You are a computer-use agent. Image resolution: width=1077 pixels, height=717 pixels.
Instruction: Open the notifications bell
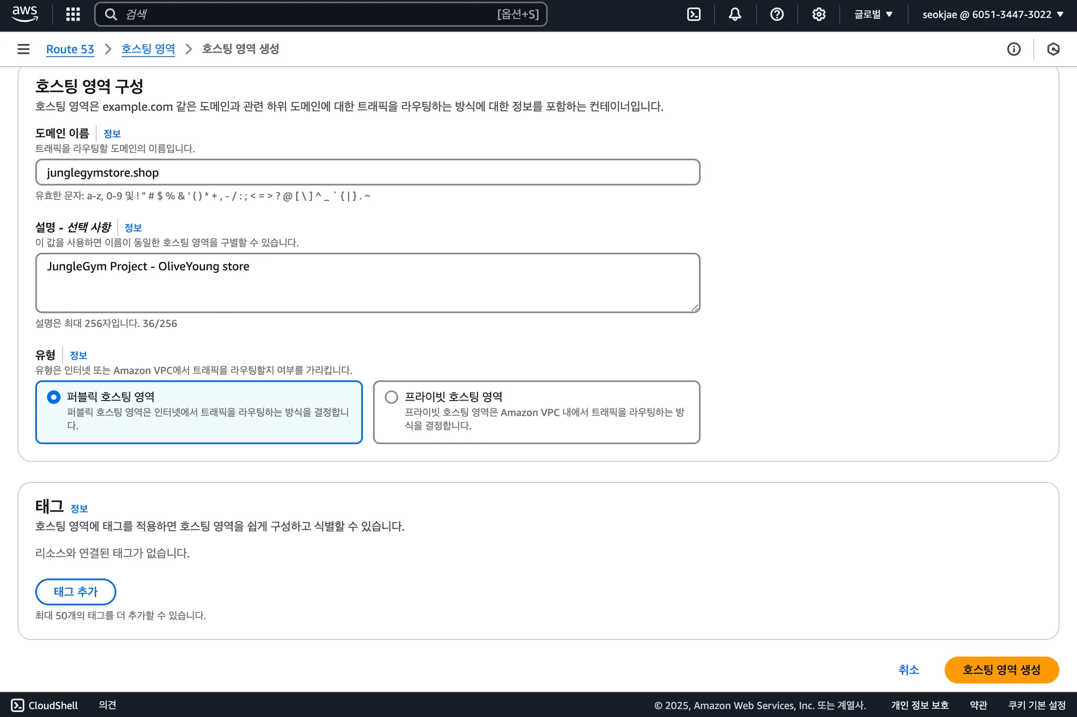[735, 14]
